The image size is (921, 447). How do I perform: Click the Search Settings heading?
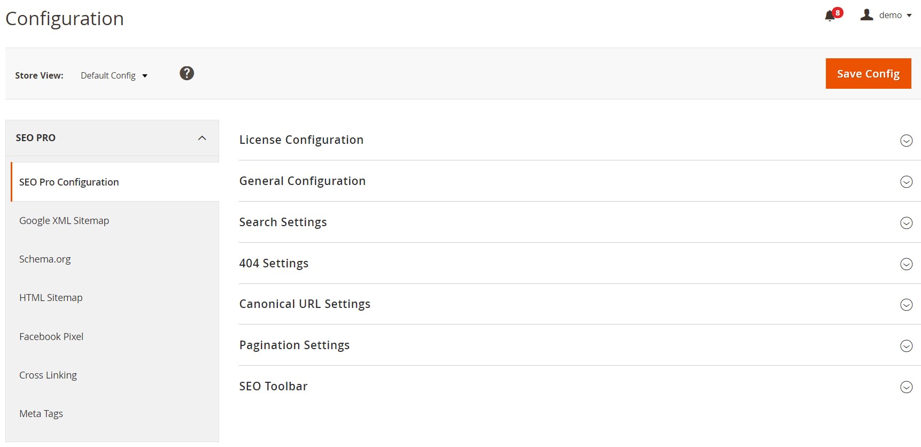[283, 222]
